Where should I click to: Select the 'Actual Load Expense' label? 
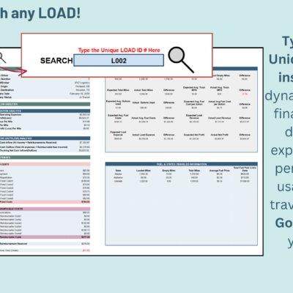(144, 135)
